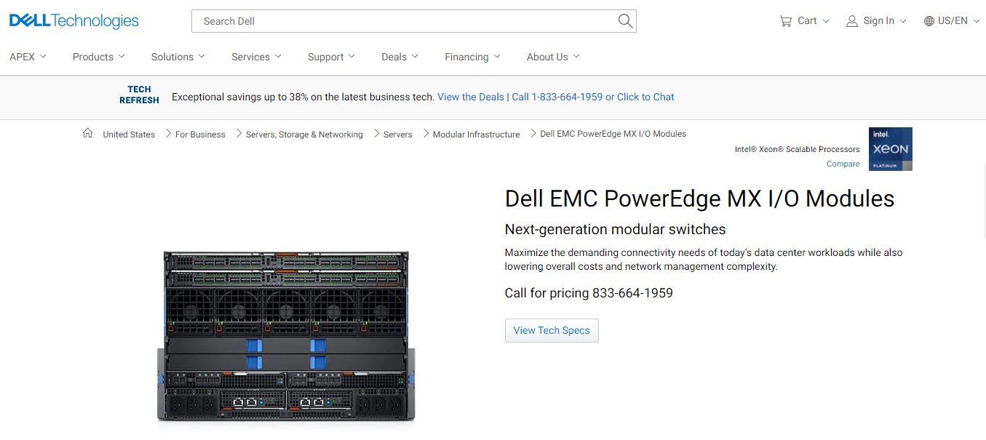The width and height of the screenshot is (986, 440).
Task: Click the home breadcrumb icon
Action: (x=88, y=133)
